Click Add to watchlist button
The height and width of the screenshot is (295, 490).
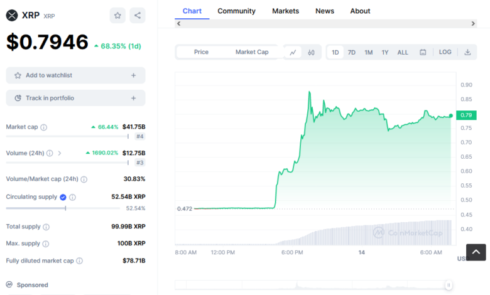pos(75,75)
